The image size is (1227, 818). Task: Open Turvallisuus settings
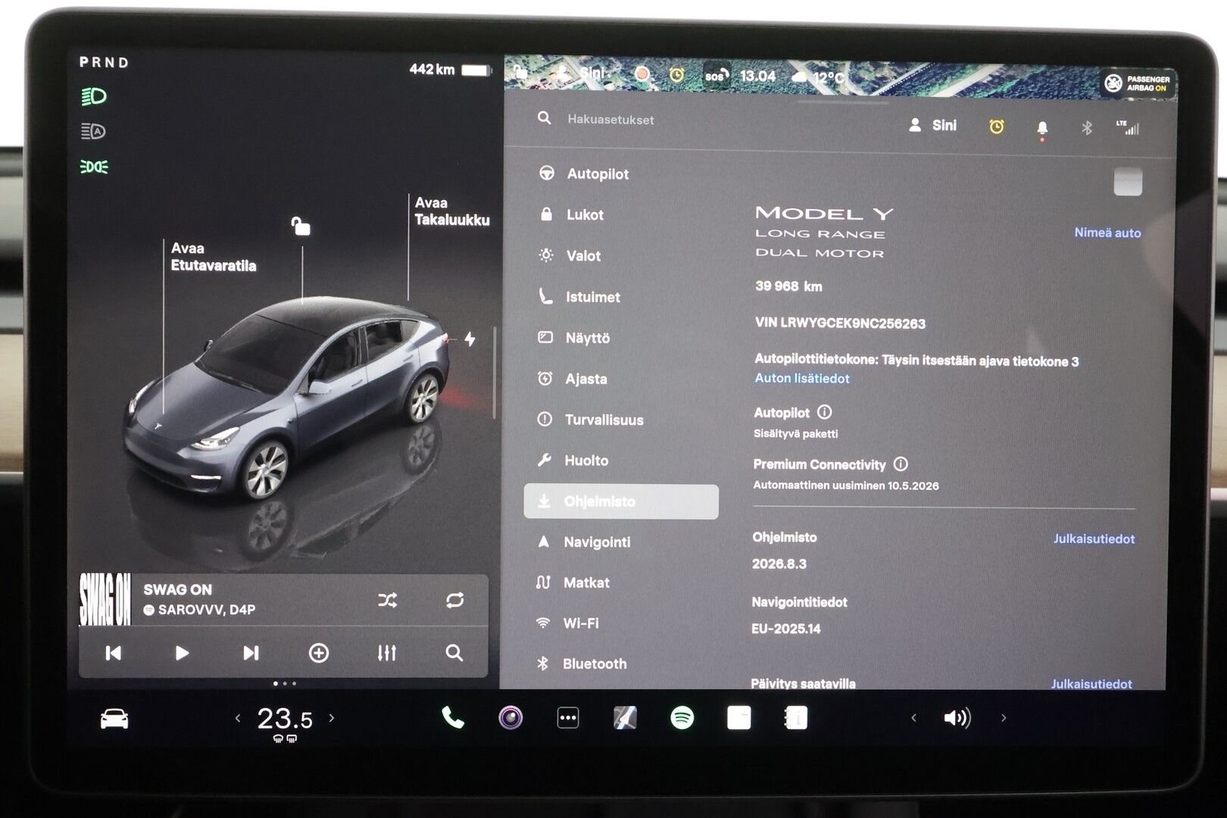pyautogui.click(x=590, y=420)
